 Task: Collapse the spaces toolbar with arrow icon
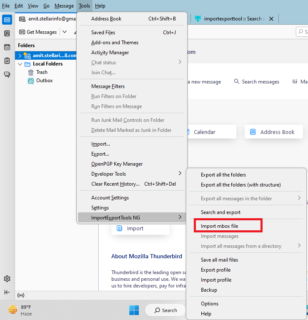point(7,292)
